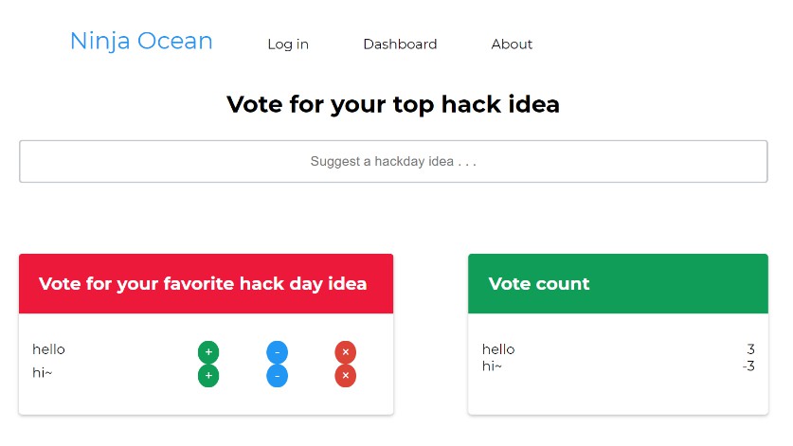Click the vote total -3 for hi~
793x446 pixels.
click(748, 366)
